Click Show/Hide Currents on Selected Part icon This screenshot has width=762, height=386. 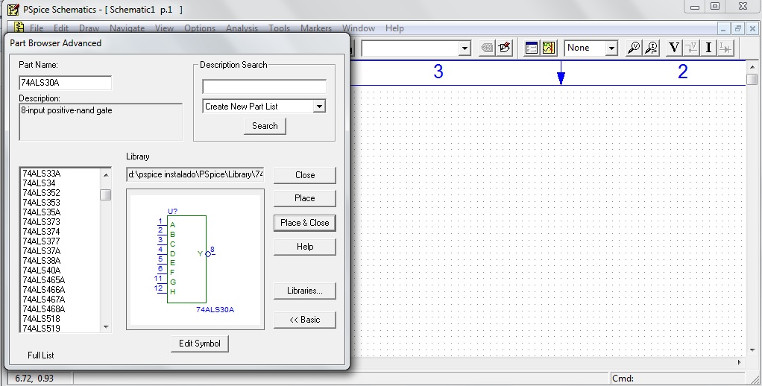pos(725,48)
